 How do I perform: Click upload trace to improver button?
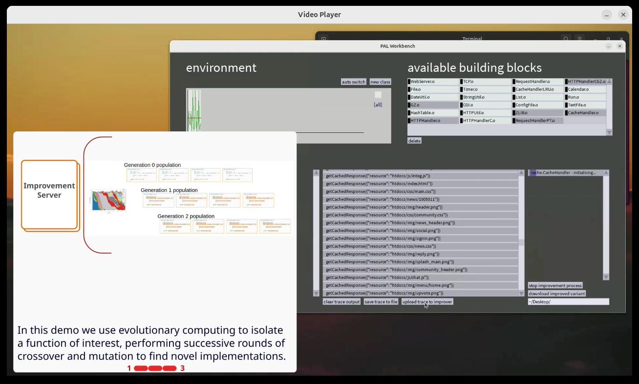(427, 302)
